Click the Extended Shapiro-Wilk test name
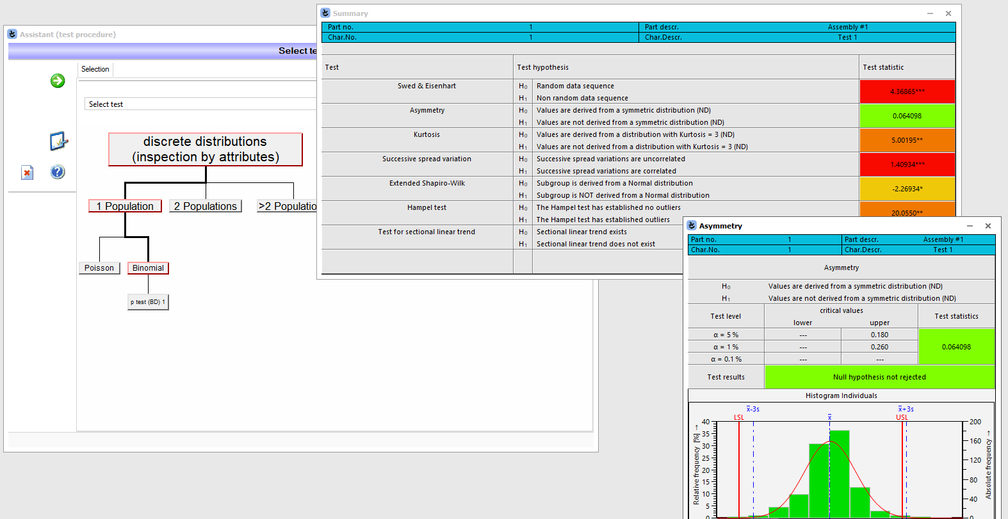This screenshot has width=1008, height=519. [x=427, y=183]
